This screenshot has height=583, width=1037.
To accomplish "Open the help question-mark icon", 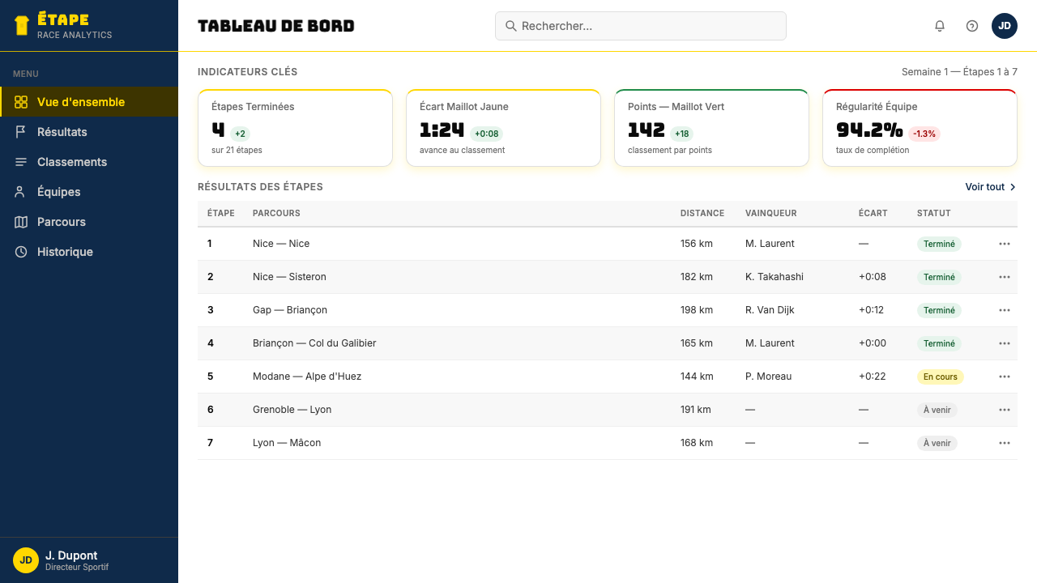I will click(x=972, y=26).
